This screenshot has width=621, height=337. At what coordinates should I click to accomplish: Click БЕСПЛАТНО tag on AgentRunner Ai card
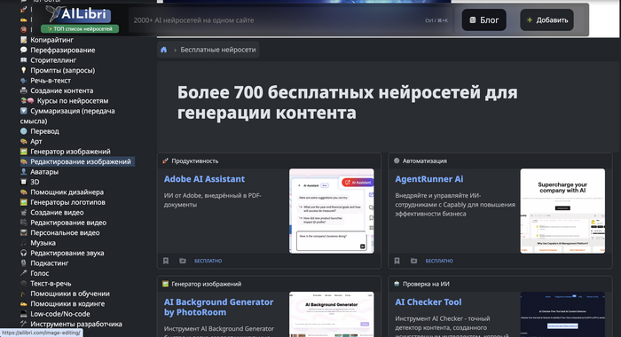(439, 261)
